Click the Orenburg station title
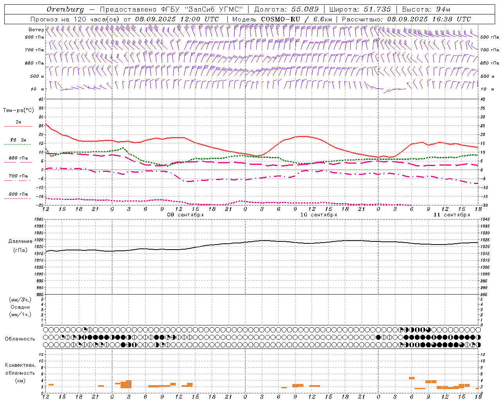This screenshot has width=501, height=400. click(65, 9)
